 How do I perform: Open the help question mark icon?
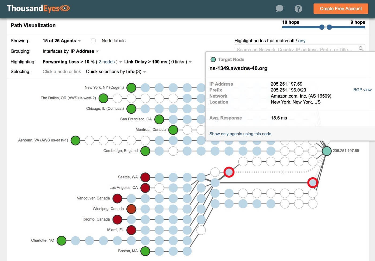tap(298, 9)
